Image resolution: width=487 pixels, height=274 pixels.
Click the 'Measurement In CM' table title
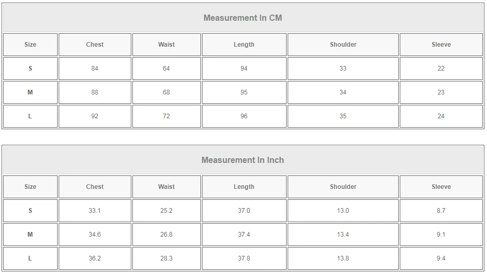242,18
